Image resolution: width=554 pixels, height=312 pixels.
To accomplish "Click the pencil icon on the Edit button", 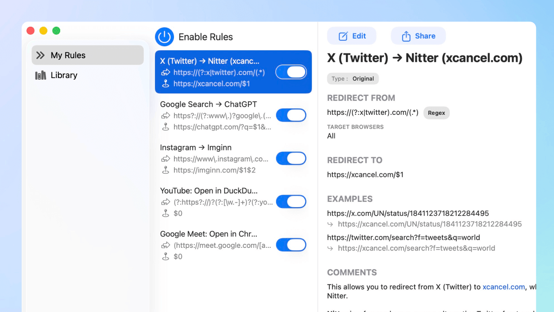I will click(343, 36).
